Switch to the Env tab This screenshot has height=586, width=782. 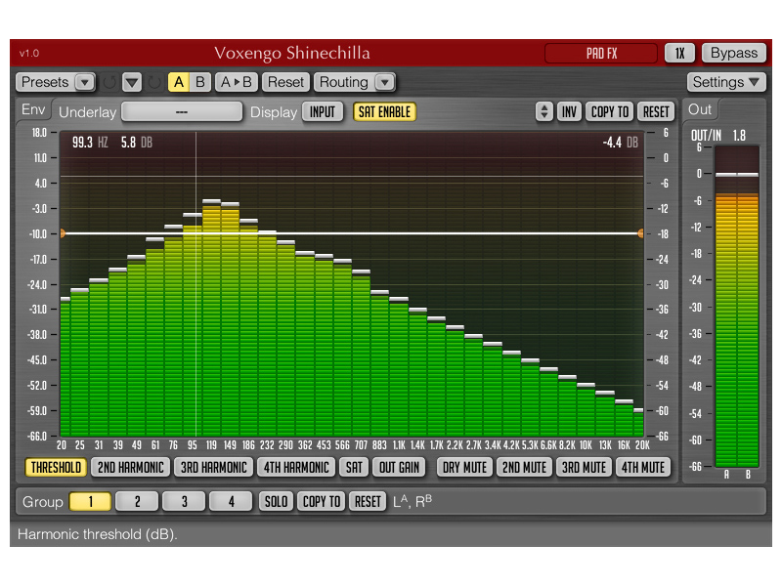[x=33, y=109]
